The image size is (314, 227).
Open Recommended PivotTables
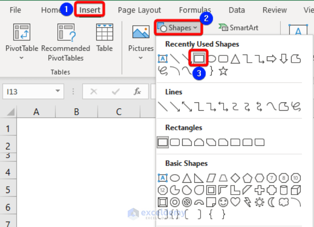point(66,42)
